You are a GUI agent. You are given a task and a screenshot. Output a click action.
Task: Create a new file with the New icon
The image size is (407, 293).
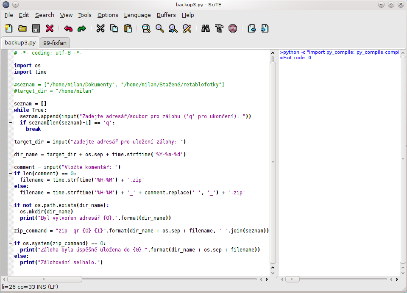(x=9, y=28)
